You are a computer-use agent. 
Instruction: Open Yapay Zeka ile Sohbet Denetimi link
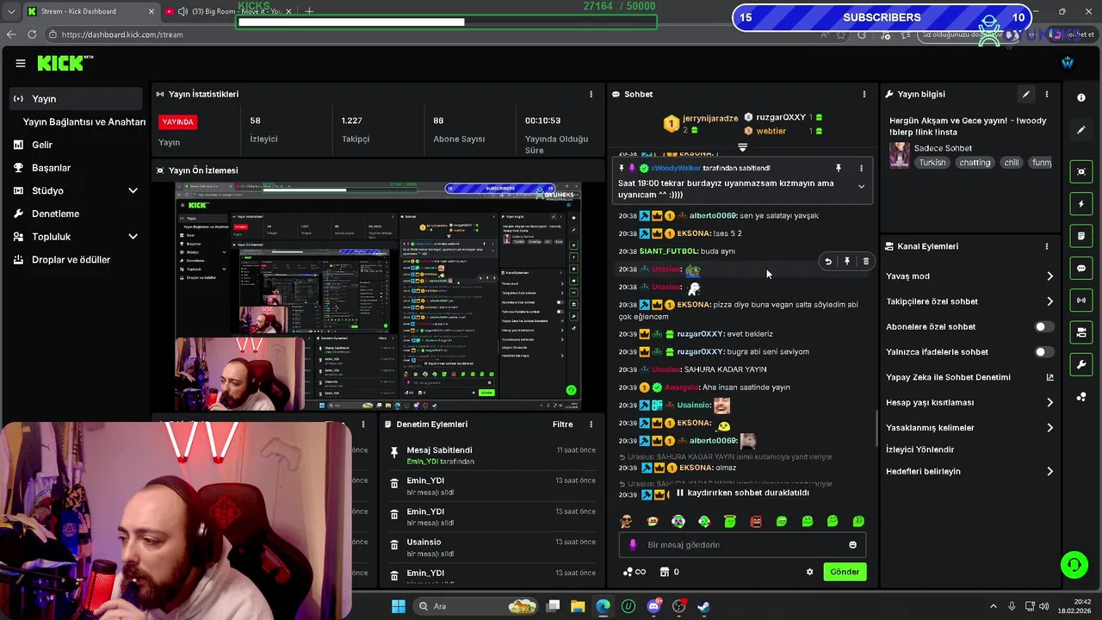pos(969,377)
